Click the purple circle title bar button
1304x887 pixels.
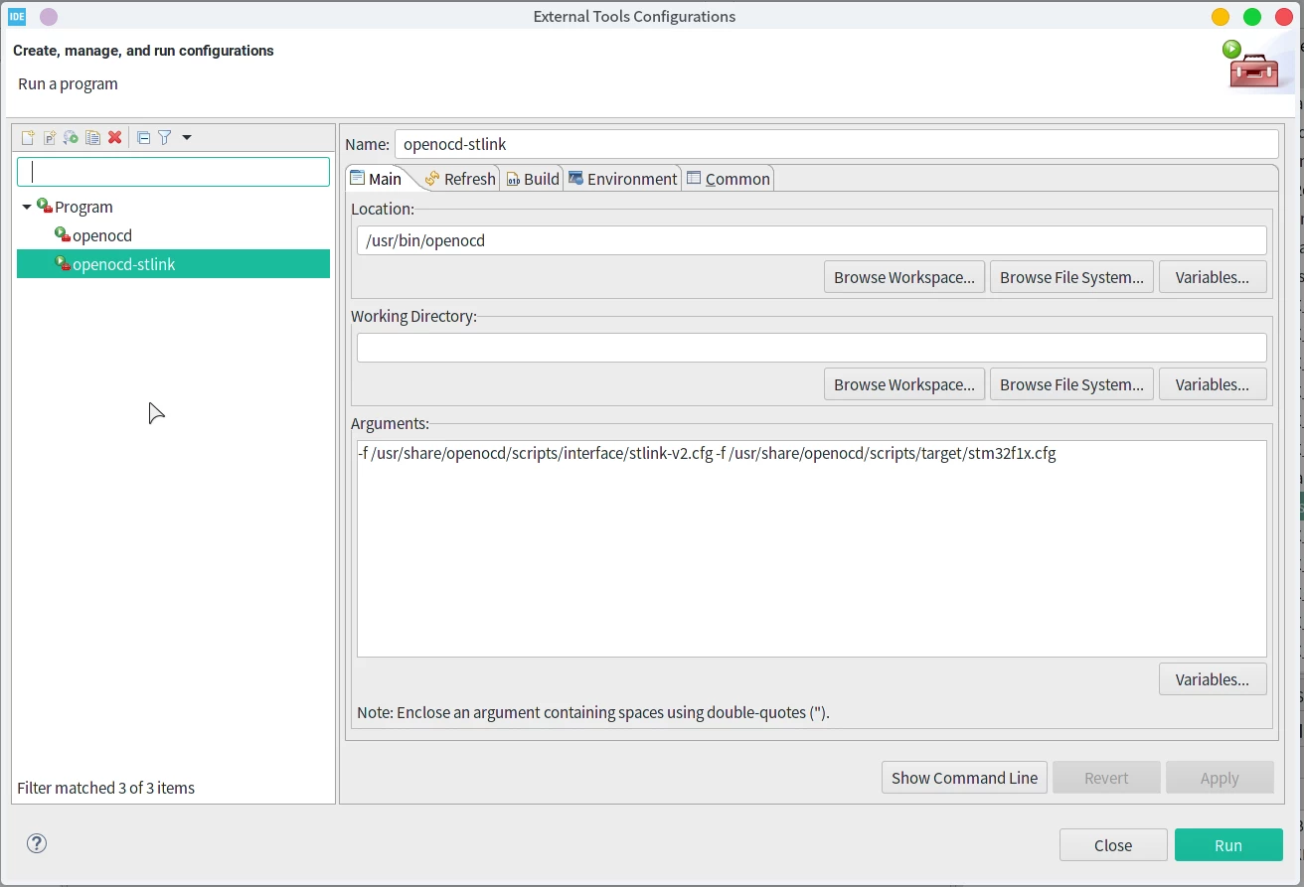point(48,17)
